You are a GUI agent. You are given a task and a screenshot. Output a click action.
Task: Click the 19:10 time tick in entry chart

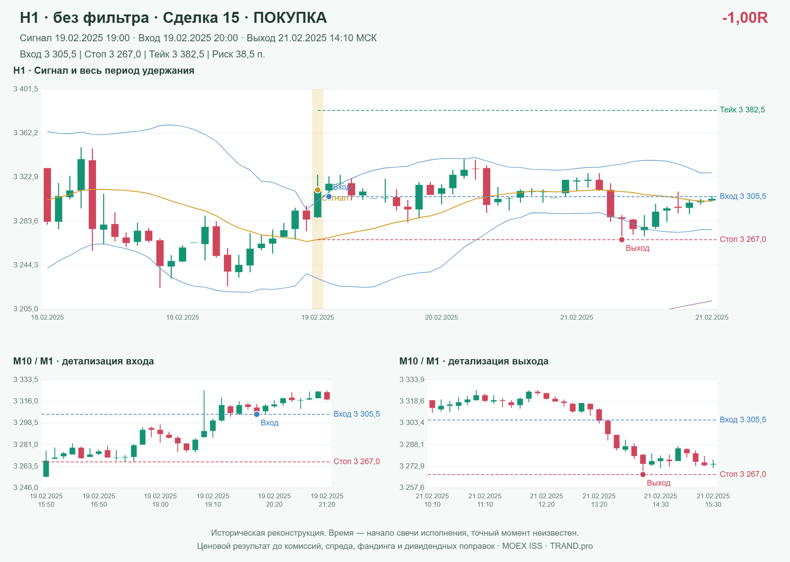pos(213,504)
